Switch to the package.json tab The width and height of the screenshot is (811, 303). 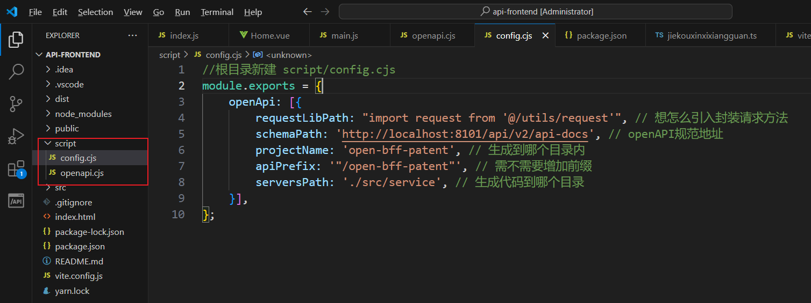[601, 35]
